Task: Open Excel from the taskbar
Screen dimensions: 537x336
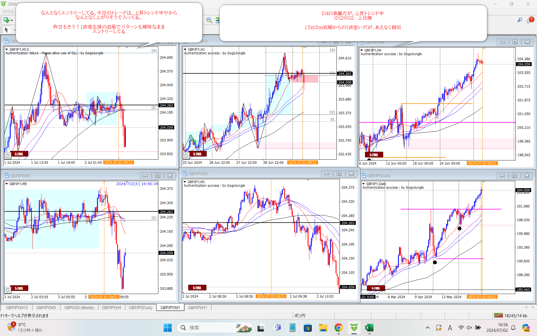Action: click(369, 328)
